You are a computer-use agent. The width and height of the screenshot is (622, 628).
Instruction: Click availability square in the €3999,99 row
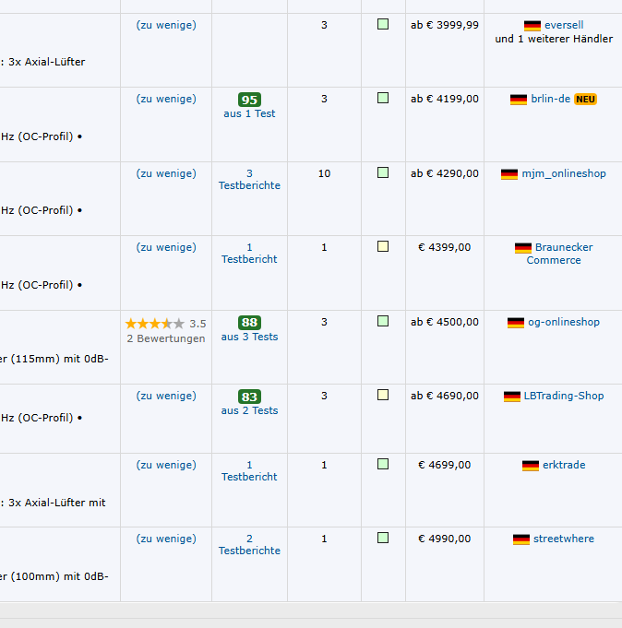pyautogui.click(x=383, y=24)
